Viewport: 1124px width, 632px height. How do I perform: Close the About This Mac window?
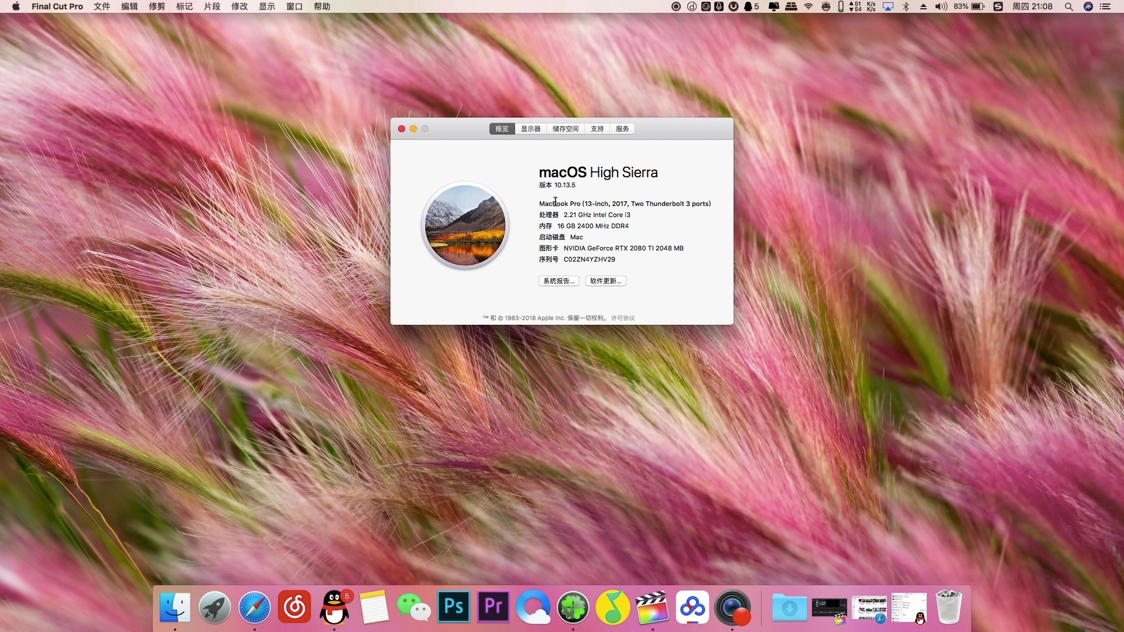(x=402, y=129)
